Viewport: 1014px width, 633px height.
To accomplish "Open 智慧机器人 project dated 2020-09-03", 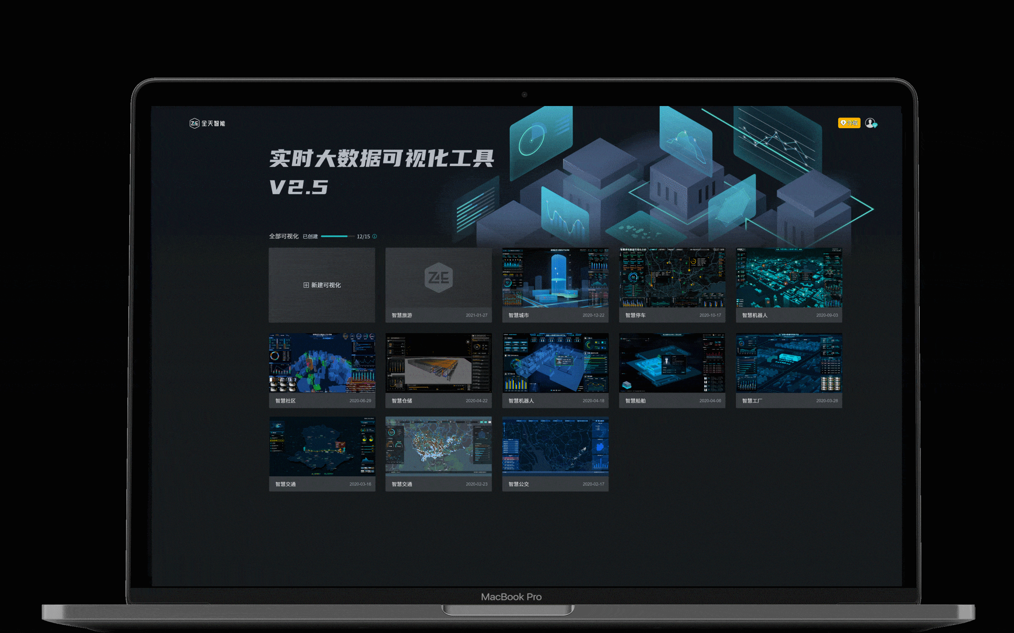I will (789, 278).
